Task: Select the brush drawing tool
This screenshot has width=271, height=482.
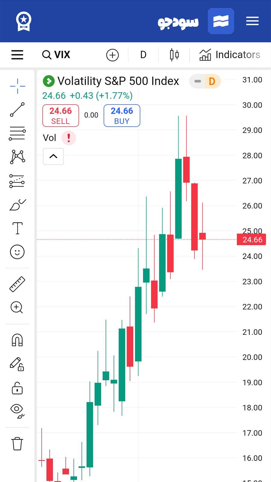Action: (x=17, y=205)
